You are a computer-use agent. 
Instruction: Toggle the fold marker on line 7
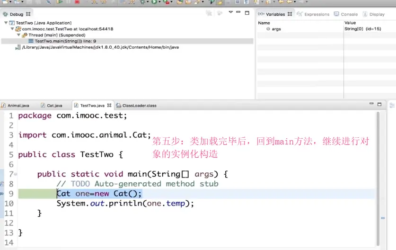click(x=16, y=174)
